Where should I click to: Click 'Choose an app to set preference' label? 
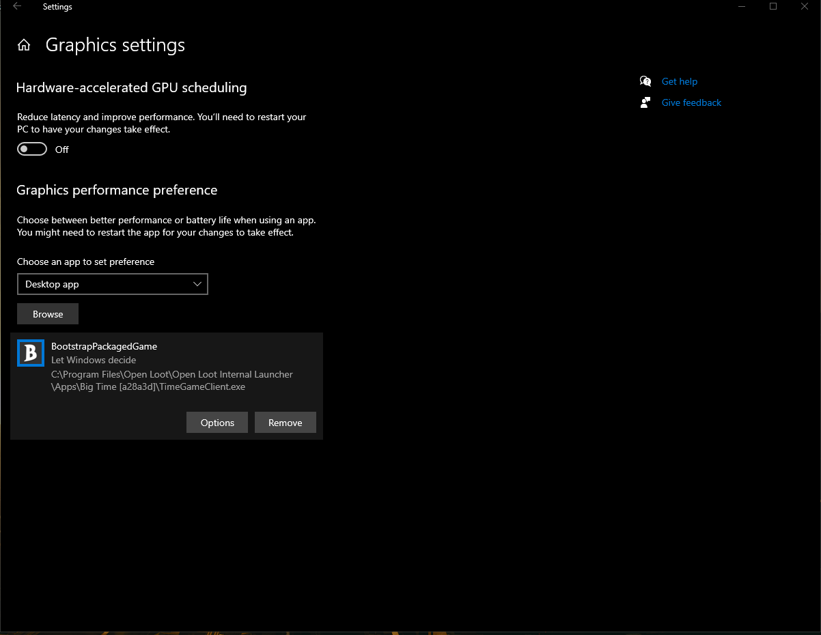(x=85, y=262)
